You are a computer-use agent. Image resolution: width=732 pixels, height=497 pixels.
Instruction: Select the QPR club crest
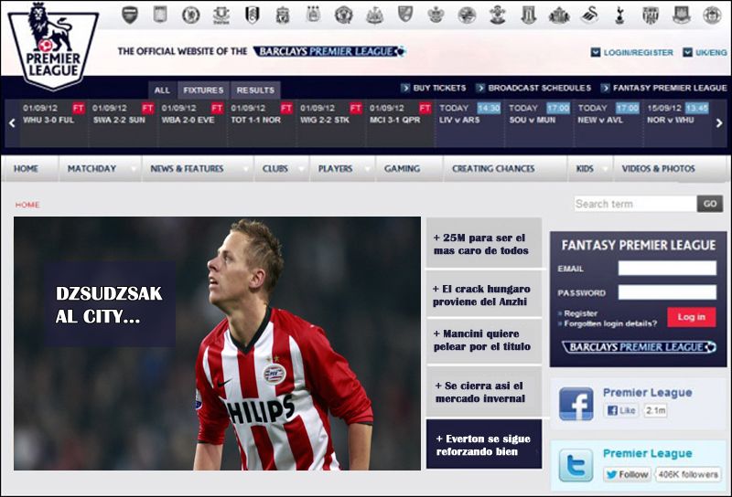(436, 15)
